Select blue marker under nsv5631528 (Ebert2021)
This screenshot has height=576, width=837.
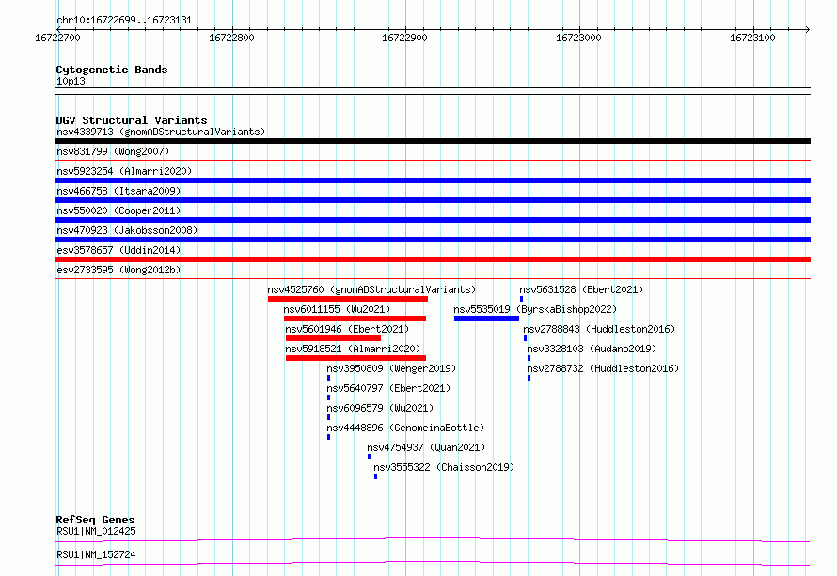click(522, 299)
